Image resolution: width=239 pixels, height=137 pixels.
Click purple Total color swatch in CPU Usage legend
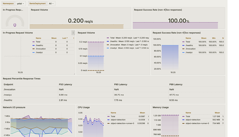pos(108,116)
